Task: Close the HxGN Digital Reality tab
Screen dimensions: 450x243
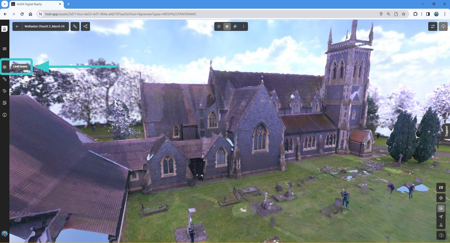Action: 60,4
